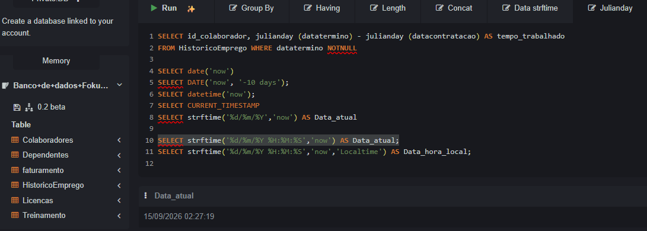This screenshot has width=647, height=231.
Task: Select the Julianday tab
Action: 610,8
